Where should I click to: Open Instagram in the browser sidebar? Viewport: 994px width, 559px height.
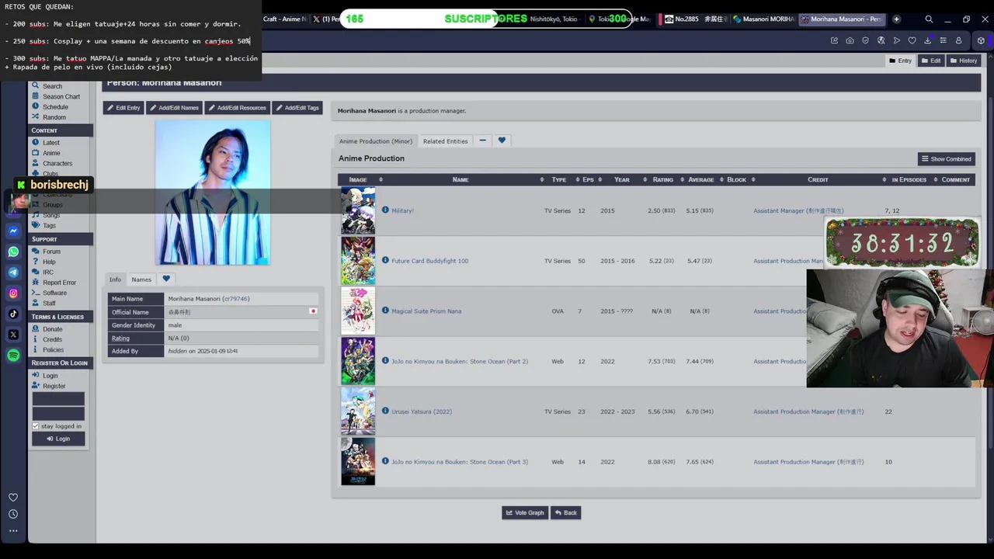(x=13, y=293)
